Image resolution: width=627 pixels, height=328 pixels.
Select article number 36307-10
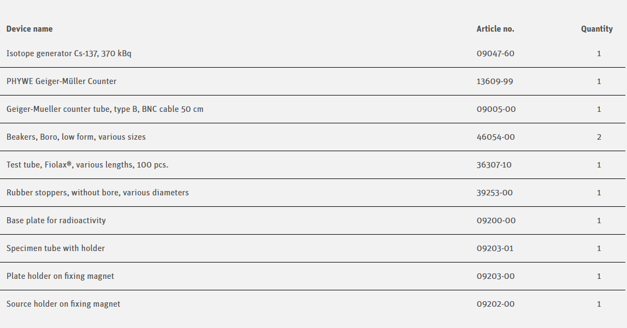tap(494, 165)
